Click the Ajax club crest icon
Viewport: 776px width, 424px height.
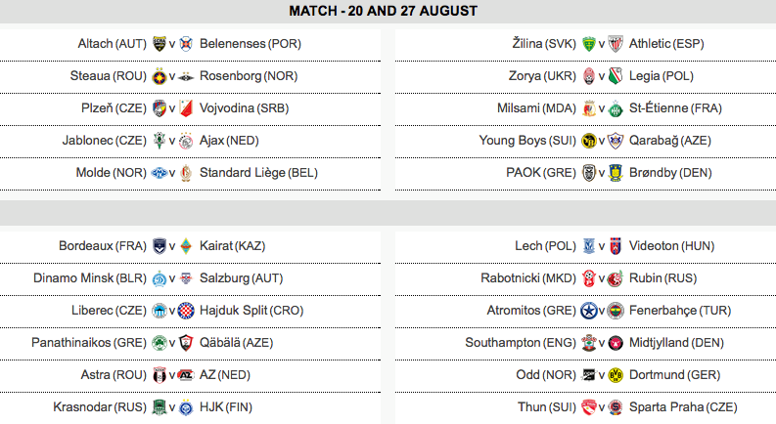pos(186,141)
